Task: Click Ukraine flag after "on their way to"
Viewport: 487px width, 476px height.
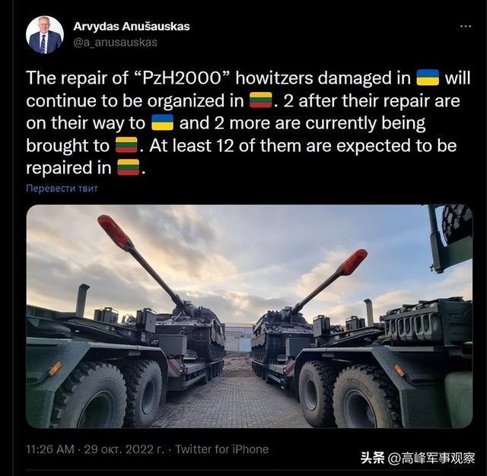Action: pyautogui.click(x=162, y=122)
